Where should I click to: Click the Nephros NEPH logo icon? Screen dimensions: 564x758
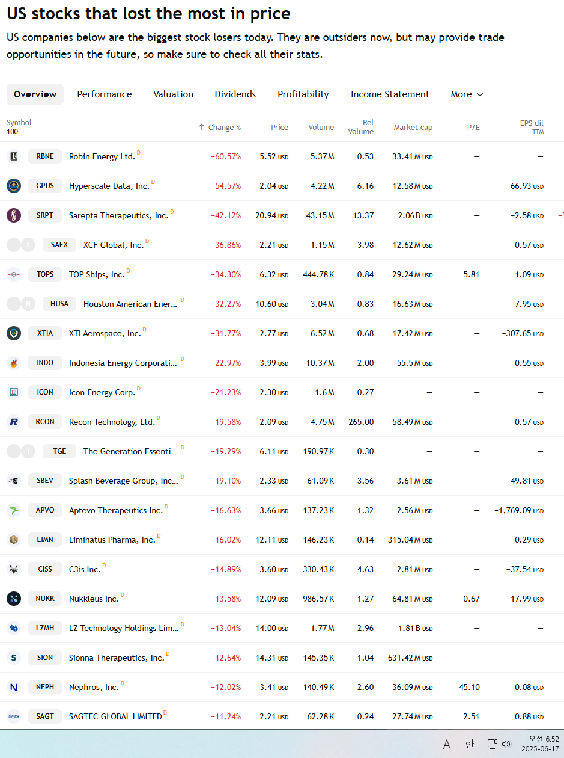click(x=14, y=687)
